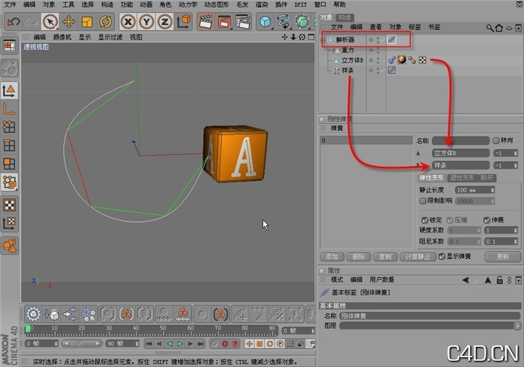
Task: Click the Undo arrow icon
Action: 14,22
